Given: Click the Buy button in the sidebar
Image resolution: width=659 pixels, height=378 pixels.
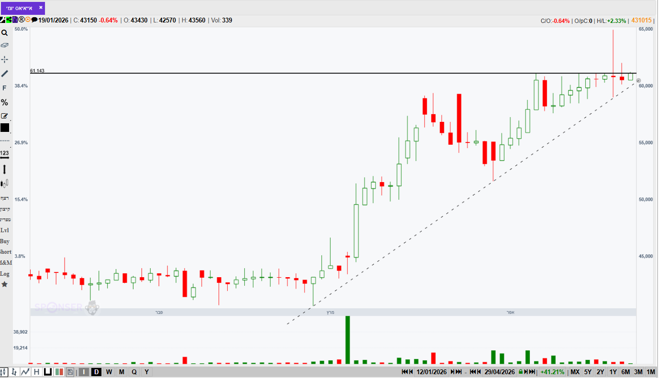Looking at the screenshot, I should 5,241.
